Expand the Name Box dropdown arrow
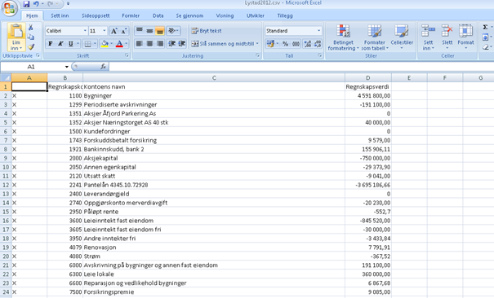Image resolution: width=494 pixels, height=298 pixels. tap(67, 67)
